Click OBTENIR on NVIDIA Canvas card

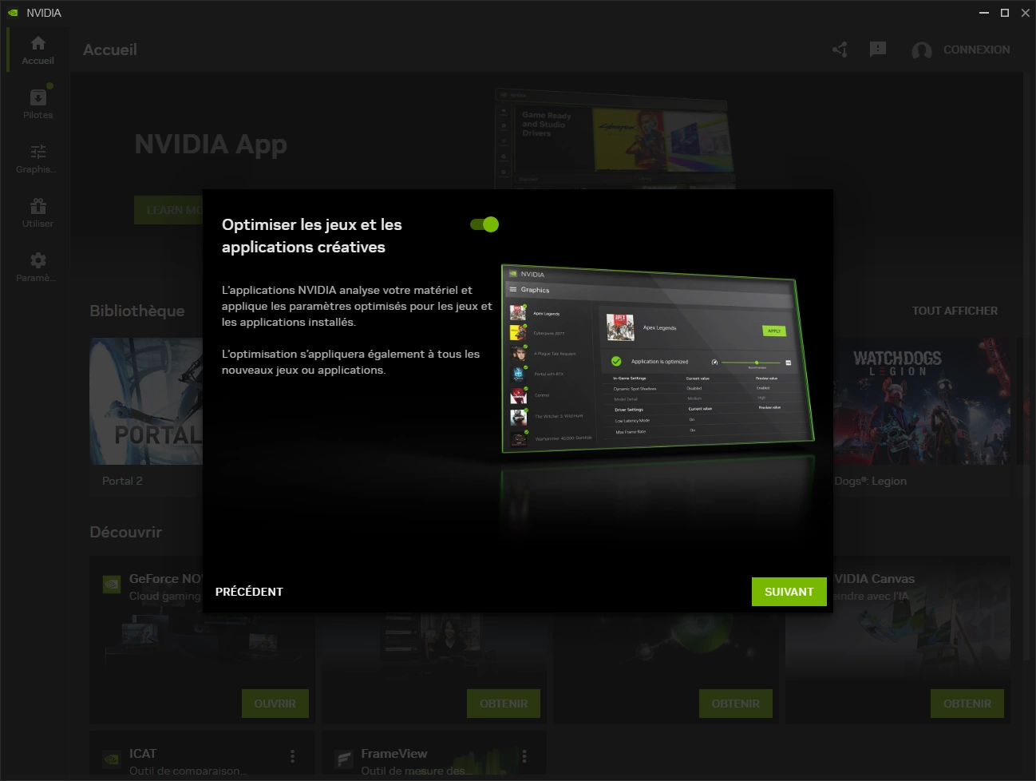coord(967,704)
